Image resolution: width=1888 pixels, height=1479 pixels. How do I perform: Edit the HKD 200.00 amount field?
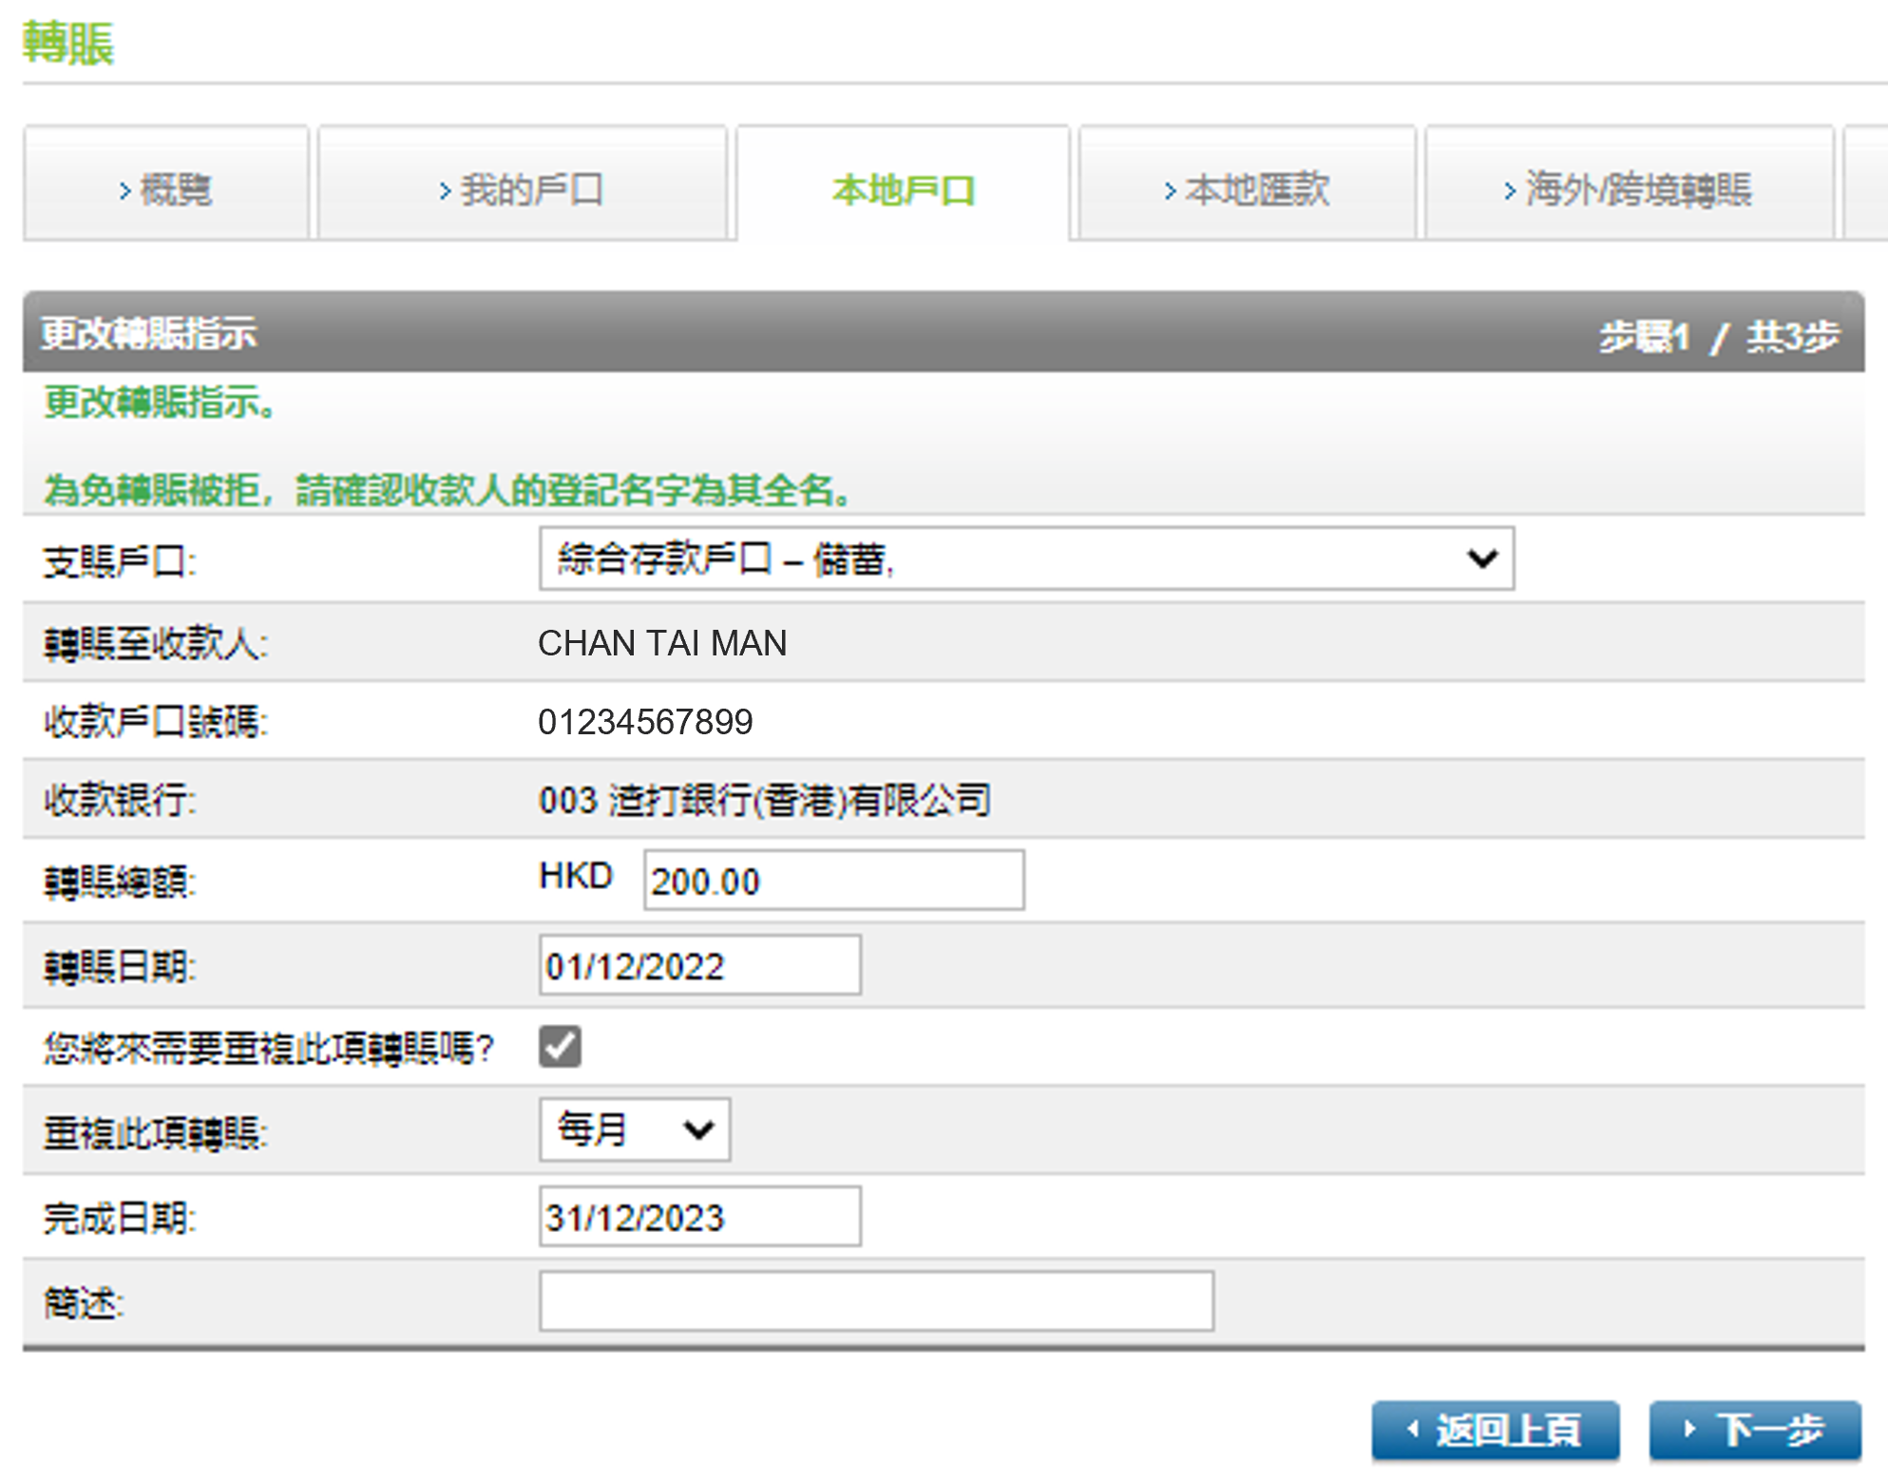pos(832,881)
